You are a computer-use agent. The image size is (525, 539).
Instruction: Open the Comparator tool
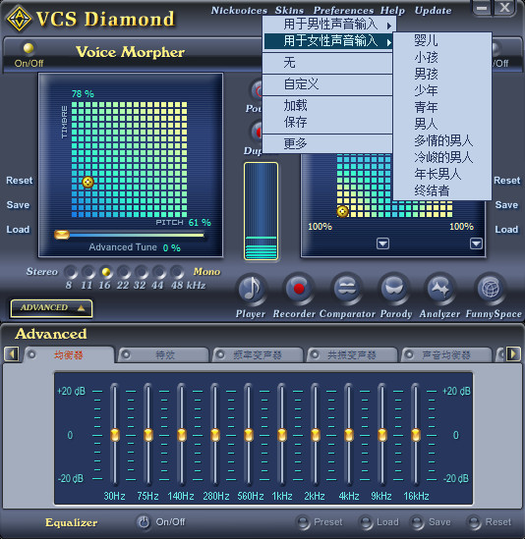346,289
